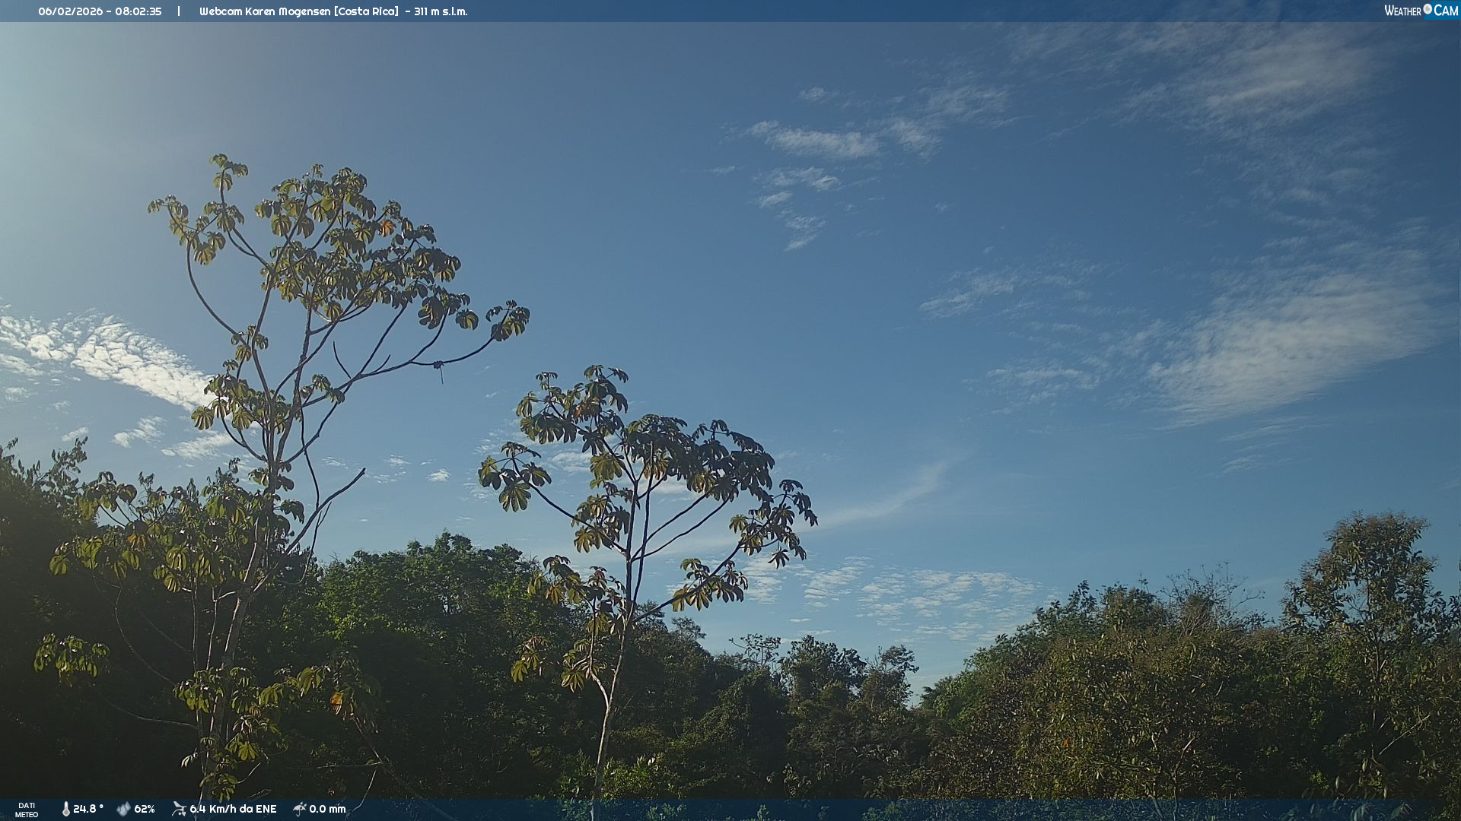
Task: Click the 0.0 mm rainfall reading
Action: (x=327, y=809)
